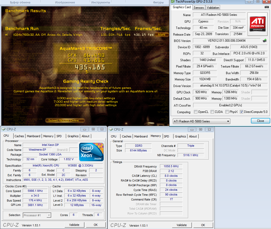Click the AquaMark3 total score 435,185
Image resolution: width=271 pixels, height=229 pixels.
click(90, 67)
